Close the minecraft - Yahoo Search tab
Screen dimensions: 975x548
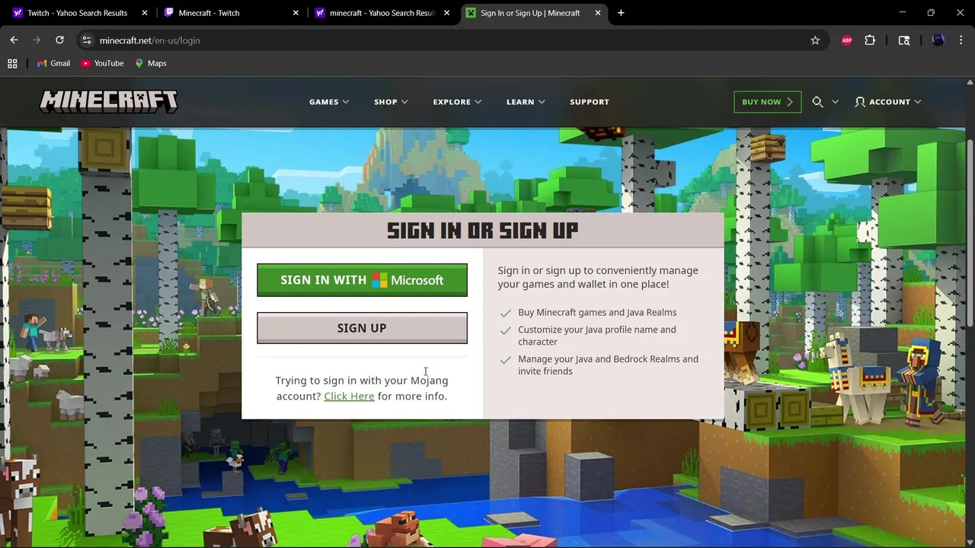[x=446, y=13]
